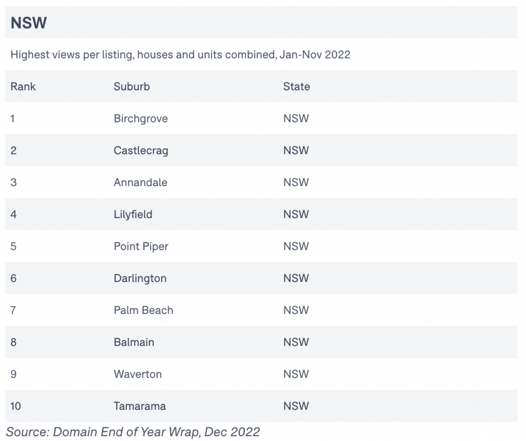
Task: Click rank number 10 cell
Action: pos(15,406)
